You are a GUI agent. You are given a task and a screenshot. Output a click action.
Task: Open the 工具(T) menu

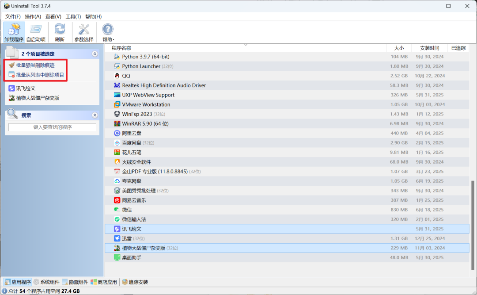tap(73, 16)
